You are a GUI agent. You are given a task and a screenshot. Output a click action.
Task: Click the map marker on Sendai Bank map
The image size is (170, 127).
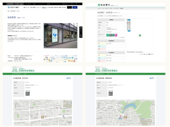click(x=139, y=35)
